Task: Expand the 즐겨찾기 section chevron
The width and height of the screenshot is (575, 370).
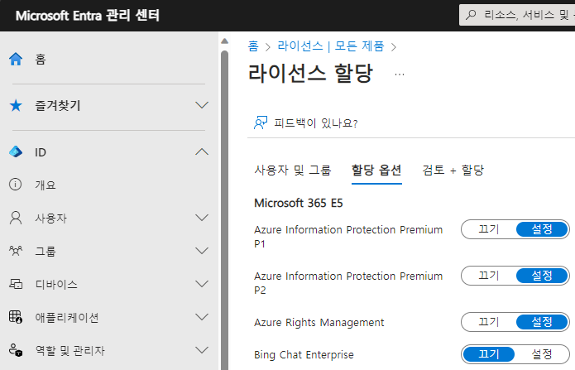Action: coord(202,105)
